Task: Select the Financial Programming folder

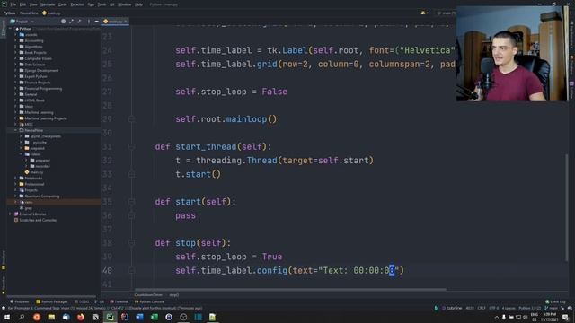Action: point(43,89)
